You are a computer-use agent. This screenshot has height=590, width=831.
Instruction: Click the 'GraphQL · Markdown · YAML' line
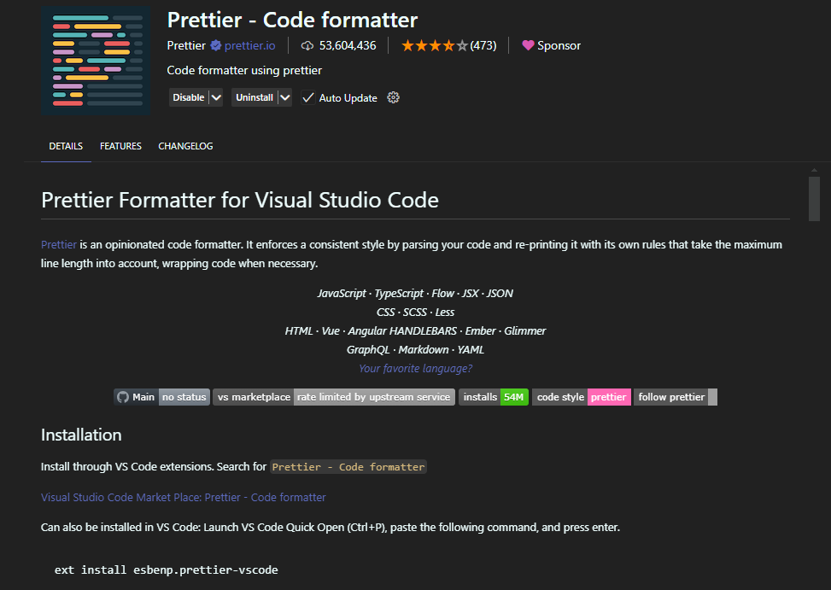click(x=415, y=349)
